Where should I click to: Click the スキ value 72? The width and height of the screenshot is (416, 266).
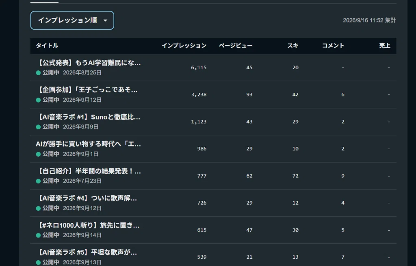click(x=296, y=176)
